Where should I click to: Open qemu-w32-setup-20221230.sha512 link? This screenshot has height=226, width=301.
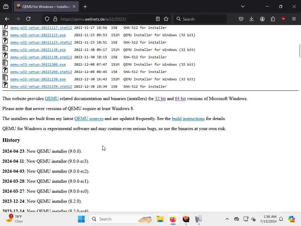click(x=41, y=87)
